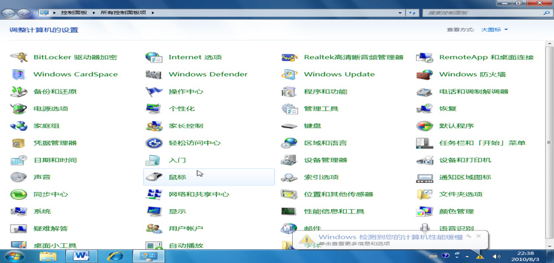
Task: Click Internet Explorer icon on taskbar
Action: 116,256
